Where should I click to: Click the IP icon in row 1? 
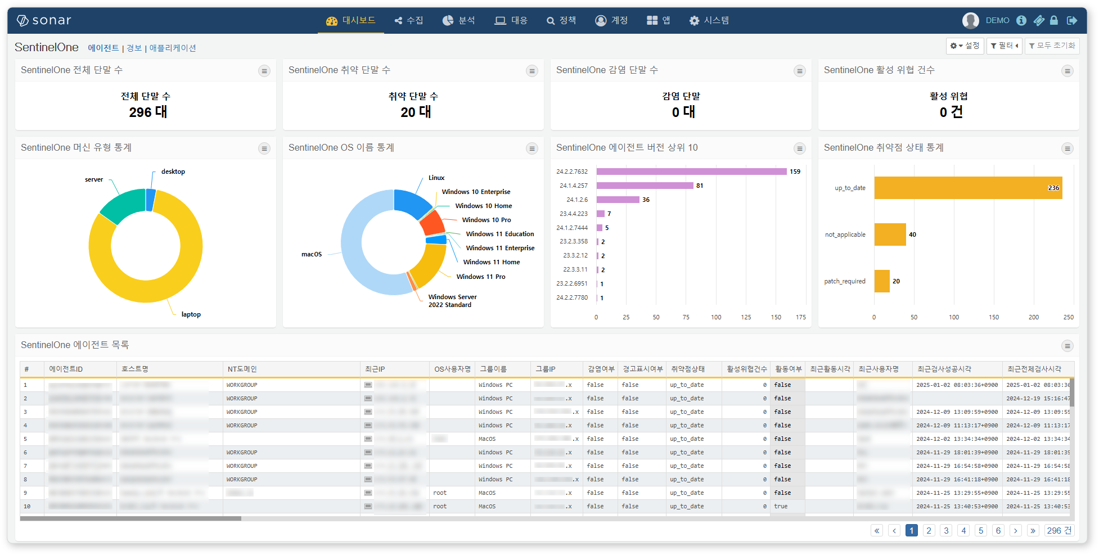pyautogui.click(x=368, y=385)
